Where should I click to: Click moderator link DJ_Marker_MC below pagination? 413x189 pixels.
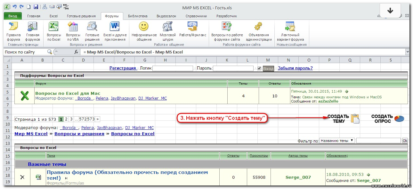[139, 127]
